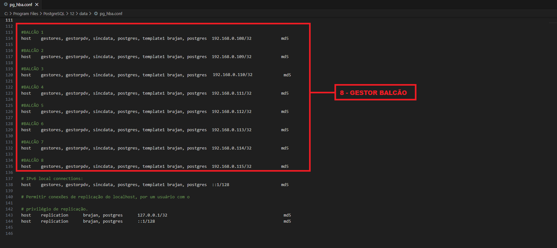
Task: Expand the Program Files breadcrumb
Action: coord(26,13)
